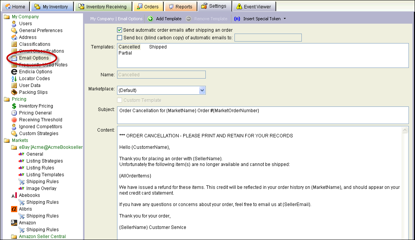Click the Inventory Pricing dollar icon
This screenshot has height=240, width=415.
[x=14, y=106]
